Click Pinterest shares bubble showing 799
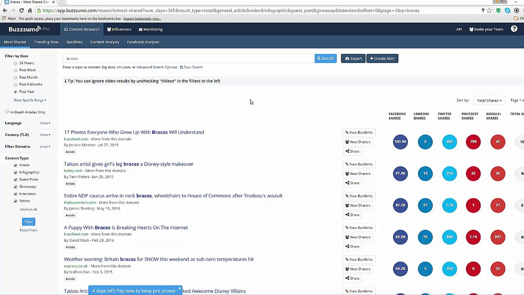Image resolution: width=524 pixels, height=295 pixels. (x=473, y=142)
